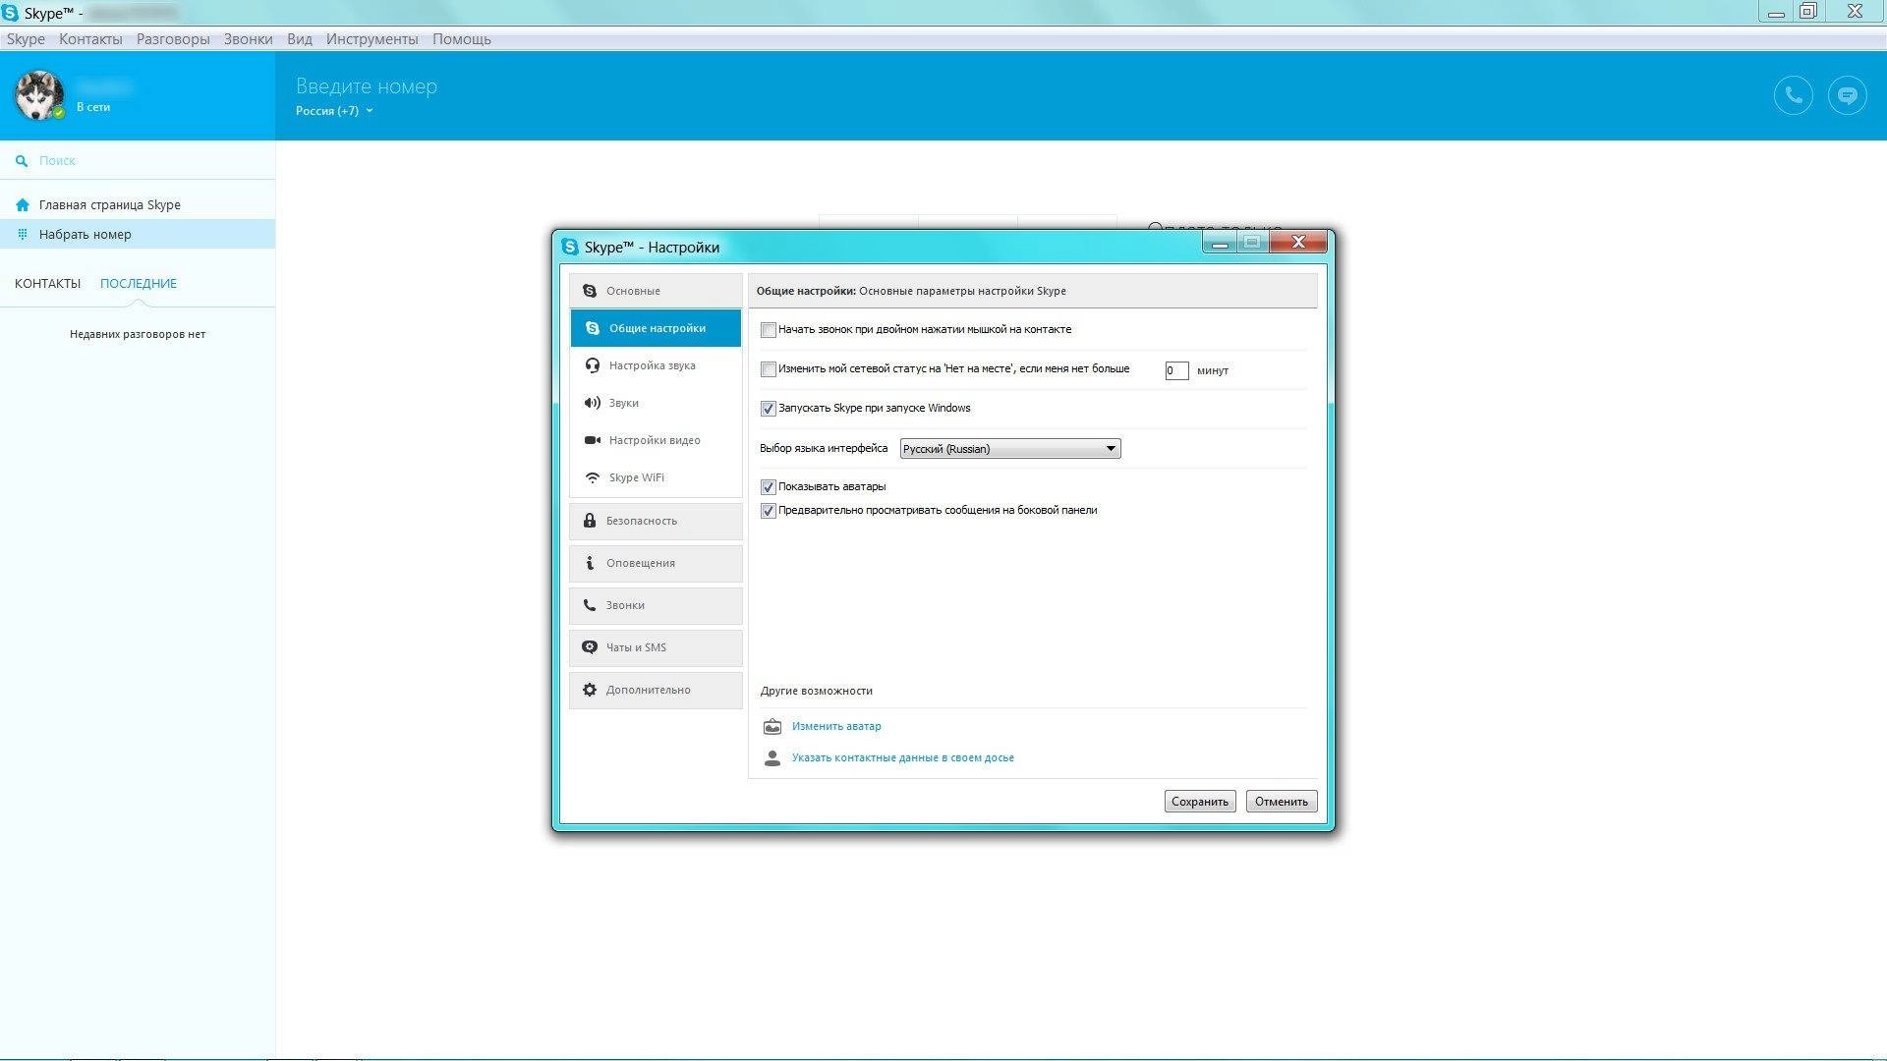Expand the Безопасность settings section

coord(656,521)
